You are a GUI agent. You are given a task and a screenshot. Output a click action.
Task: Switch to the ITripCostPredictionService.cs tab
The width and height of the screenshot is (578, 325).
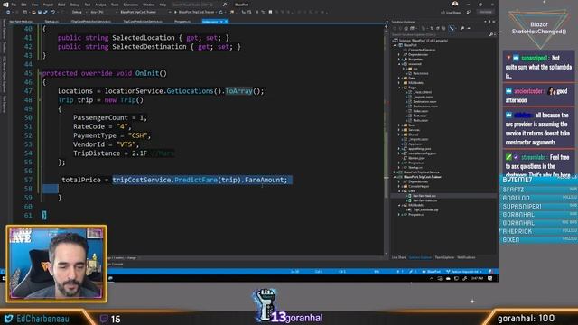[x=91, y=22]
